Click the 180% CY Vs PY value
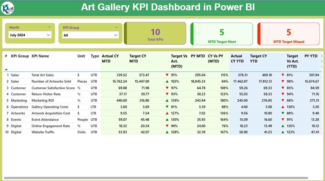The image size is (325, 181). pyautogui.click(x=224, y=100)
